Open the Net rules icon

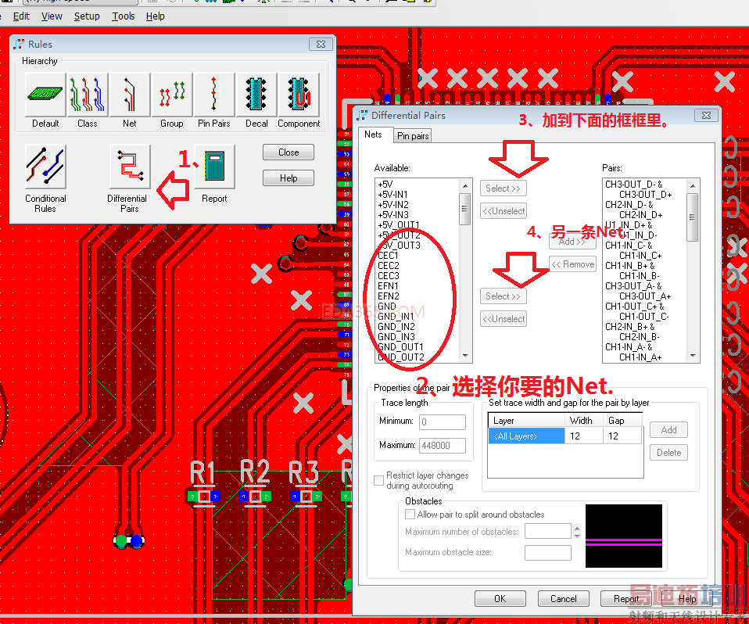130,94
